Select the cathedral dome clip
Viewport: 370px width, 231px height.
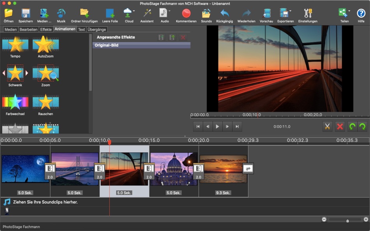pos(174,169)
